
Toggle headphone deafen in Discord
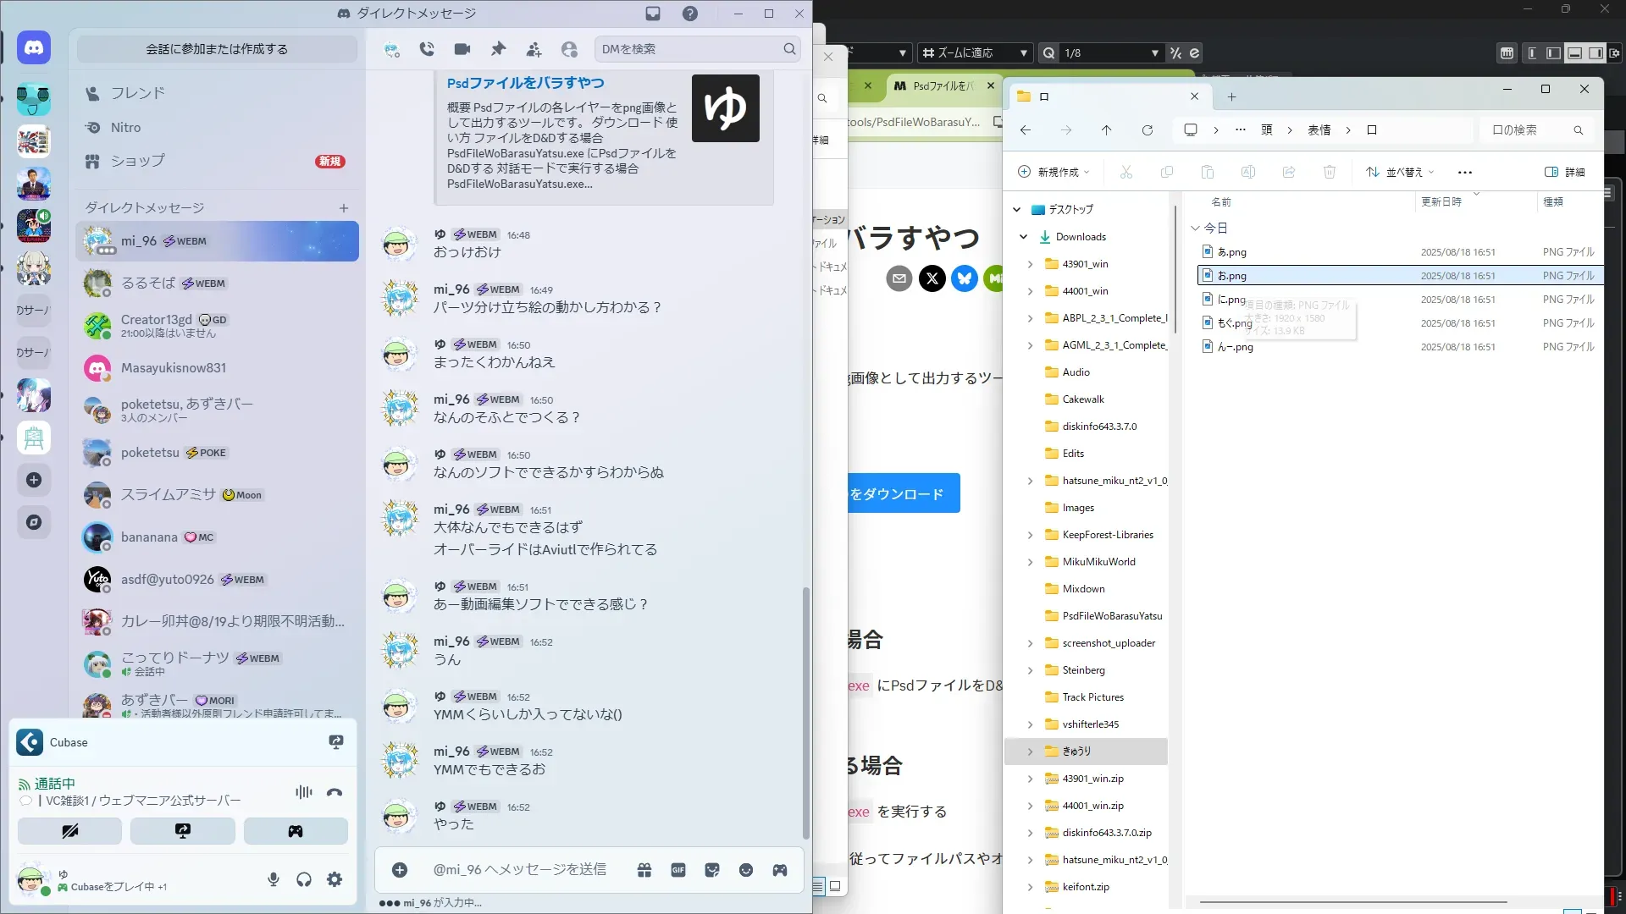(304, 879)
